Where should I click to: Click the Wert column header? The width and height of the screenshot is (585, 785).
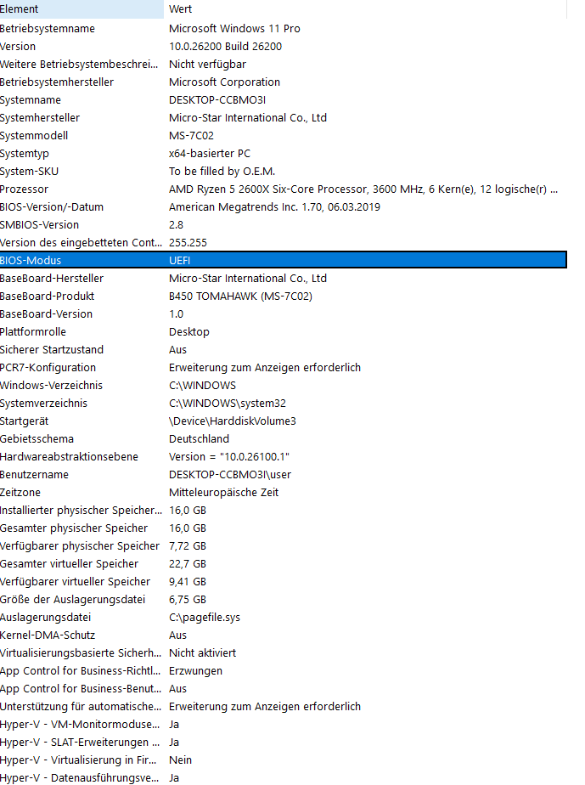point(365,9)
